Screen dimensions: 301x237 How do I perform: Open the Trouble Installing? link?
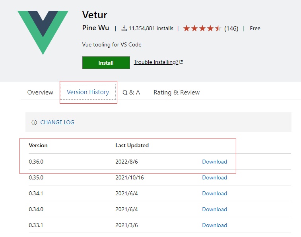[156, 62]
